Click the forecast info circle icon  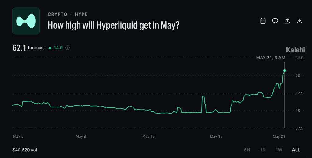[x=68, y=48]
